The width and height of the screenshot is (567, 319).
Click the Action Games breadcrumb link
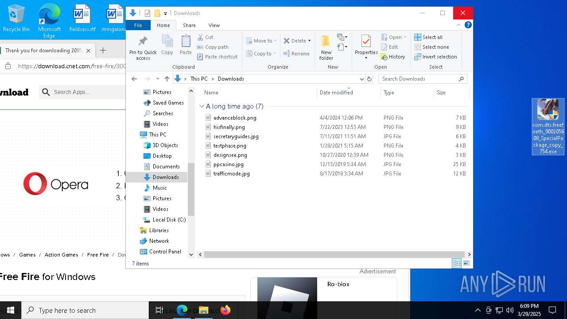pyautogui.click(x=61, y=255)
